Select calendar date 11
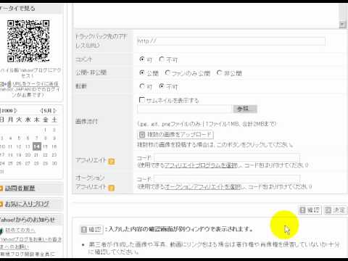Viewport: 348px width, 261px height. [x=10, y=146]
